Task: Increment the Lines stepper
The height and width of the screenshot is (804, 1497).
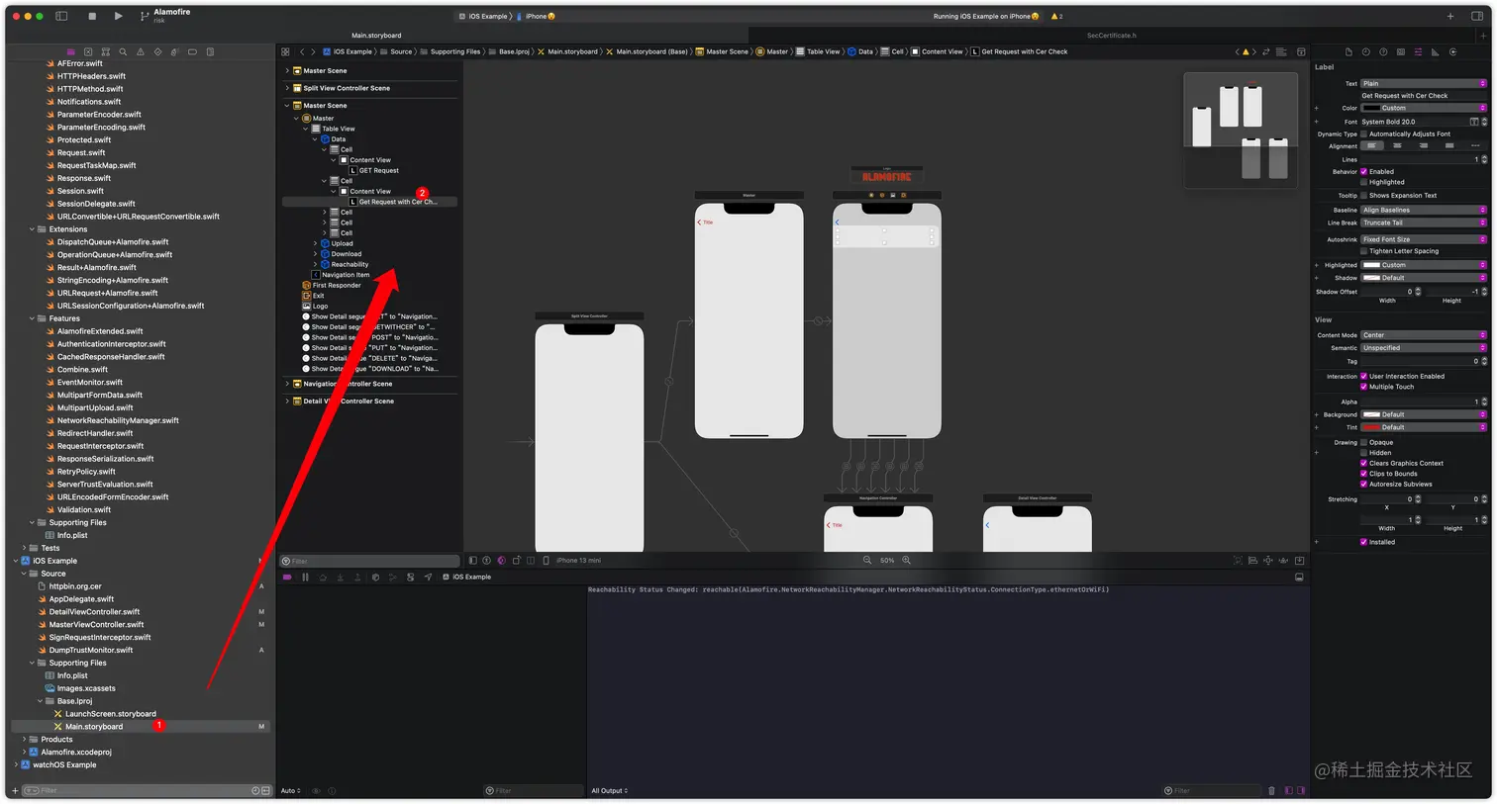Action: pos(1484,157)
